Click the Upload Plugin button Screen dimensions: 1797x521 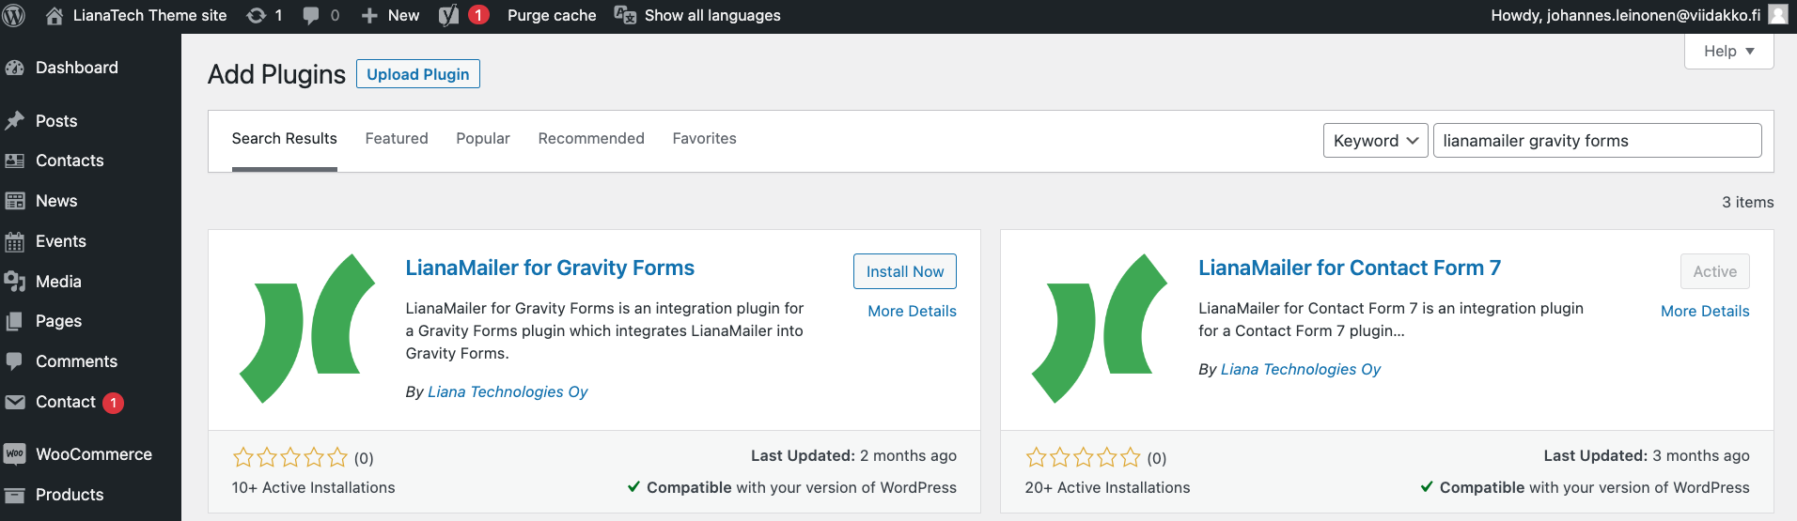click(x=418, y=74)
